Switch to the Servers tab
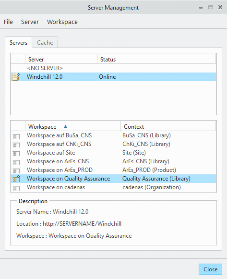227x279 pixels. tap(19, 43)
